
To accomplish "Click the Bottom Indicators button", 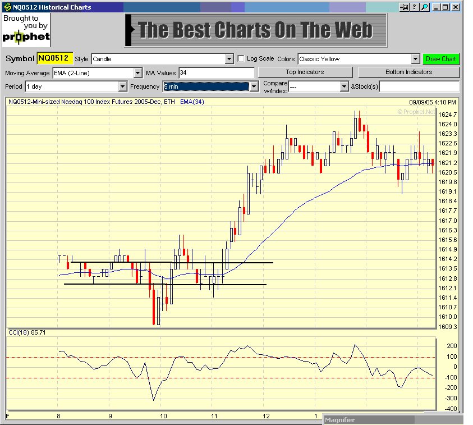I will (408, 72).
